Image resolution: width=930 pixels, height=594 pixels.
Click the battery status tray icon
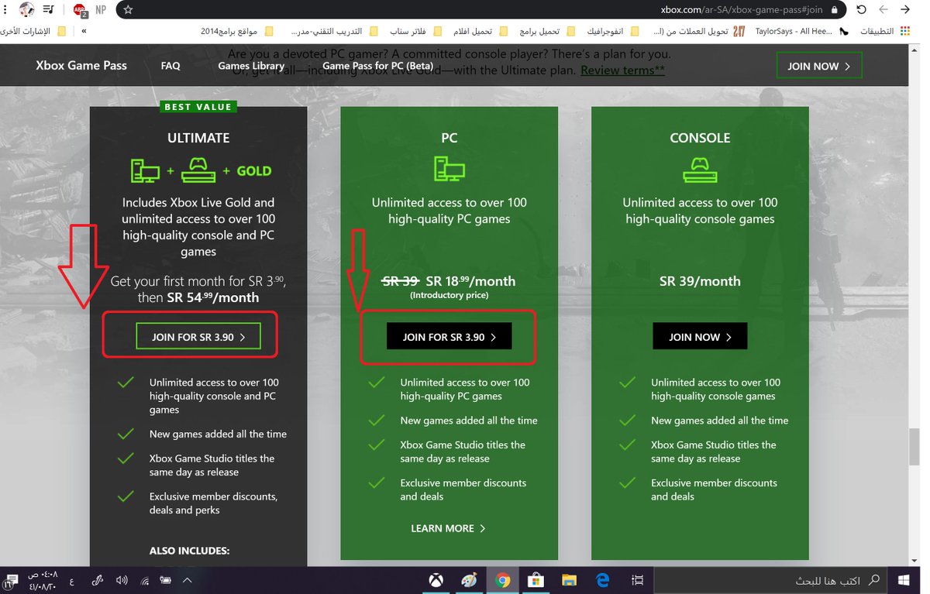165,580
